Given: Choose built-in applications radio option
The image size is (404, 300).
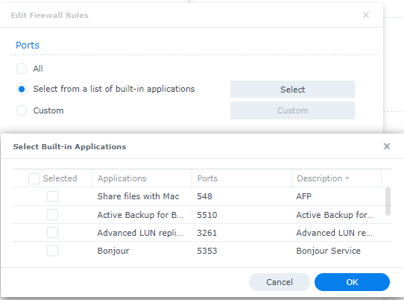Looking at the screenshot, I should (22, 90).
